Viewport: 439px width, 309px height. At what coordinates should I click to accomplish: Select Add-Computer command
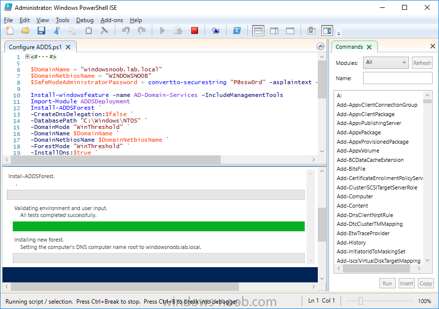tap(355, 196)
